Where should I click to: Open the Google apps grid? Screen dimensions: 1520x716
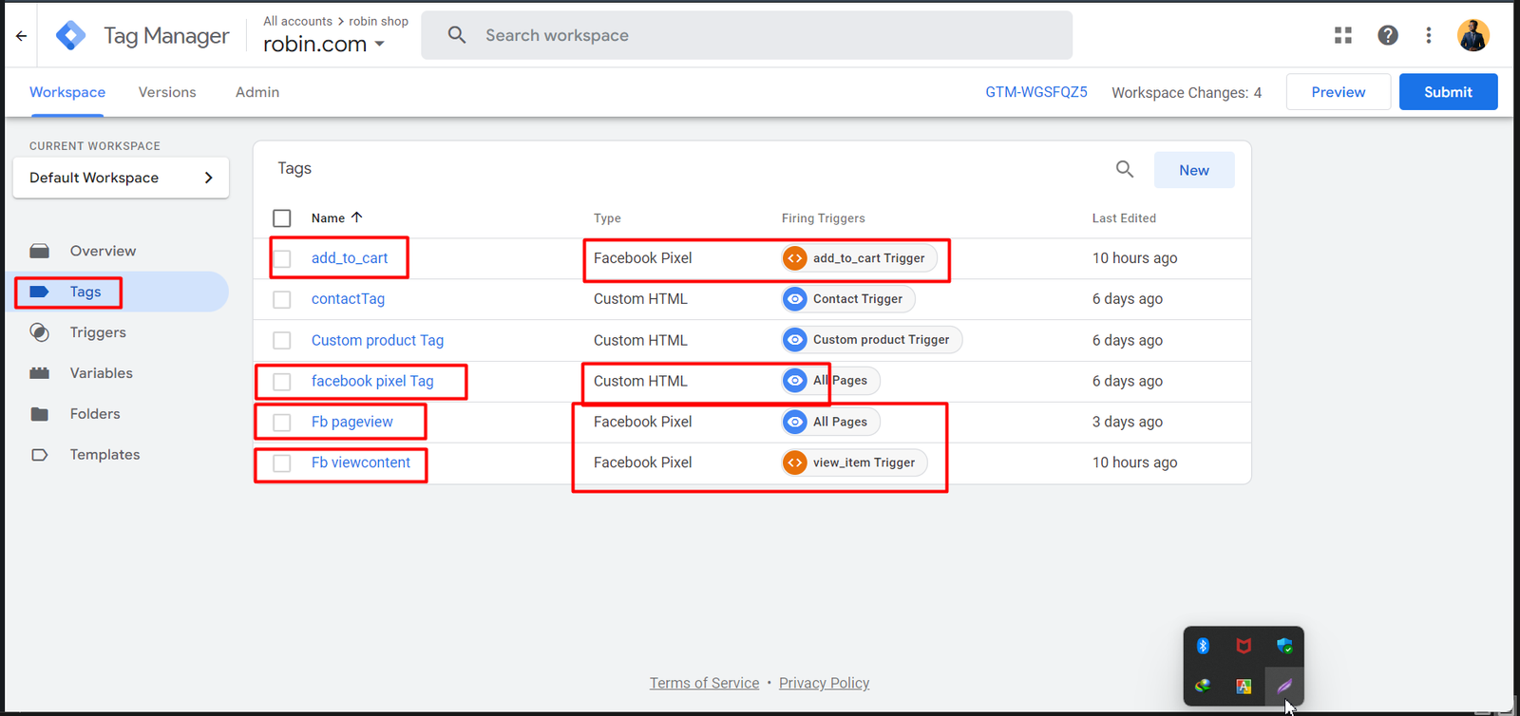(x=1343, y=35)
